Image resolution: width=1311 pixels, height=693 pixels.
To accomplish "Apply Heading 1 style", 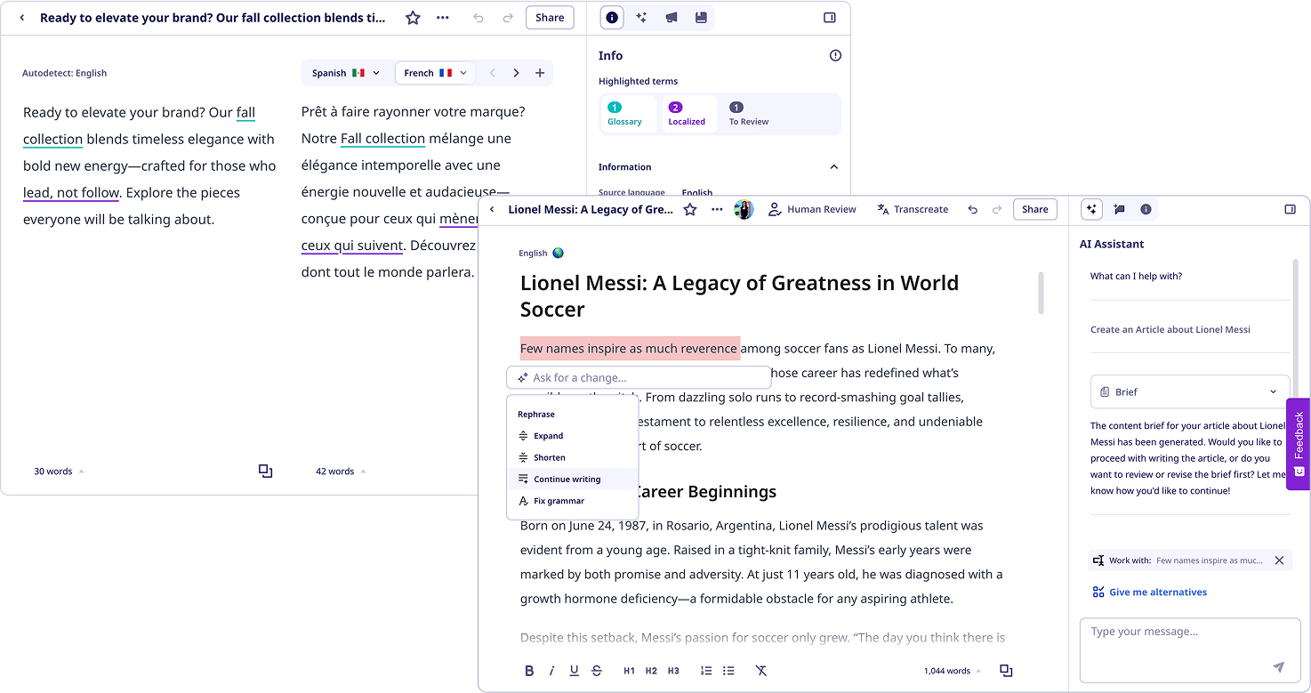I will pyautogui.click(x=629, y=671).
